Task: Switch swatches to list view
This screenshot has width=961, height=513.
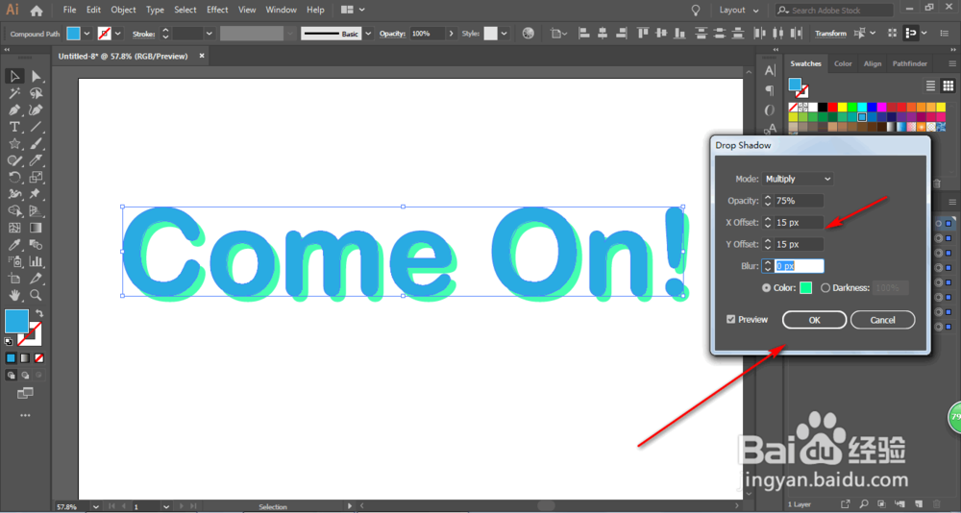Action: coord(930,85)
